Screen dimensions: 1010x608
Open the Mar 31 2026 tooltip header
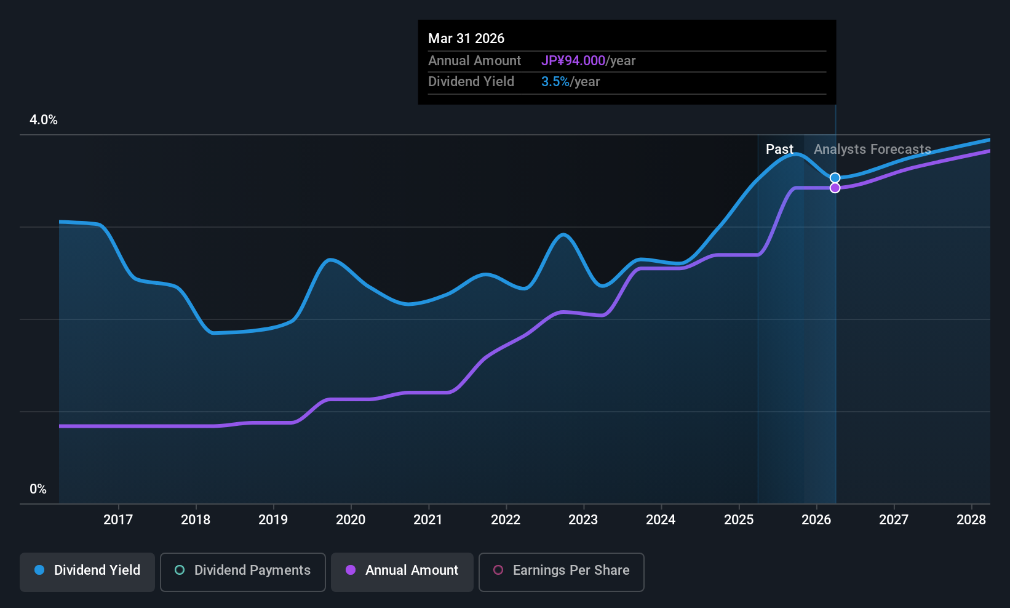tap(466, 38)
